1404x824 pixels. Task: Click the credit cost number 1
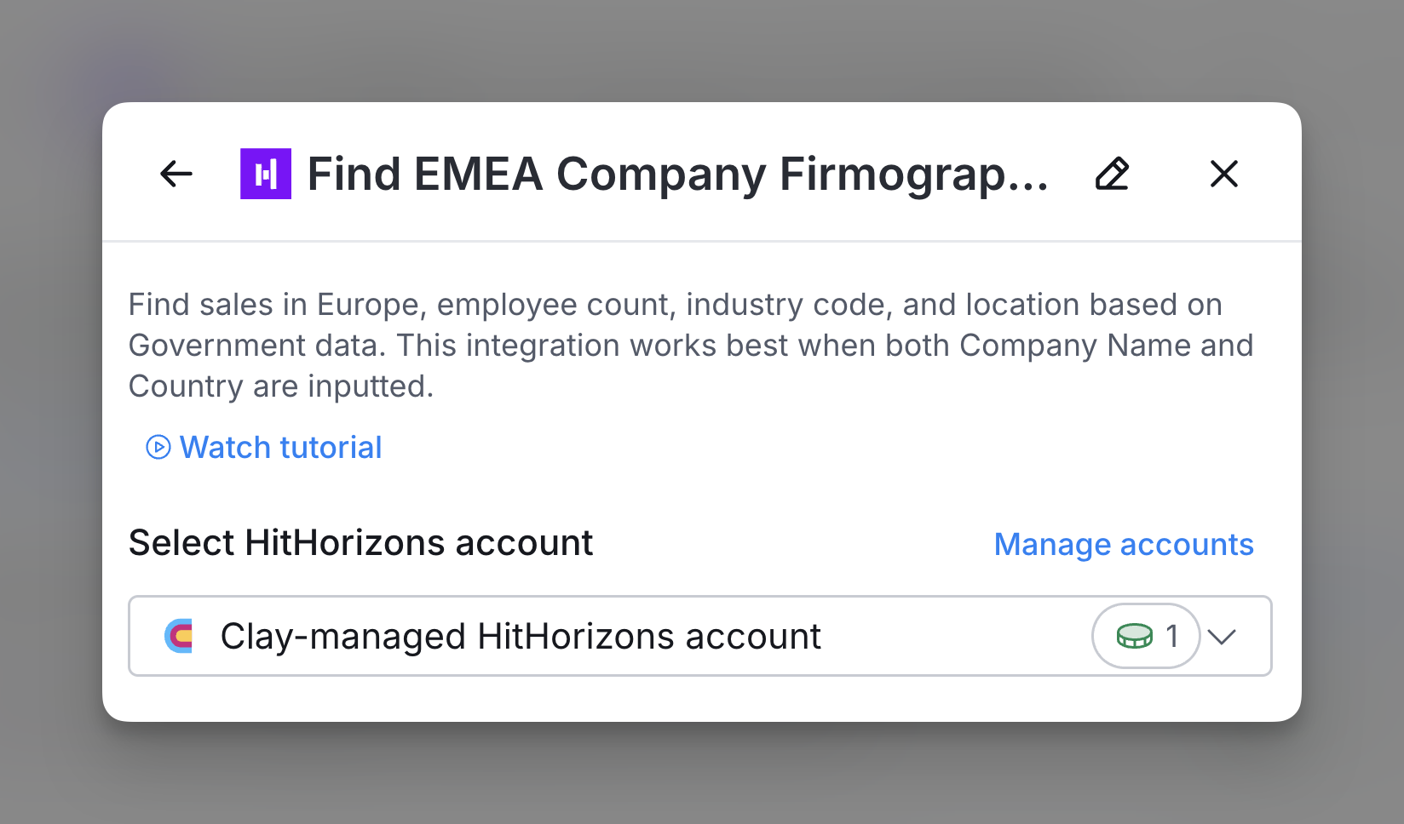point(1172,636)
